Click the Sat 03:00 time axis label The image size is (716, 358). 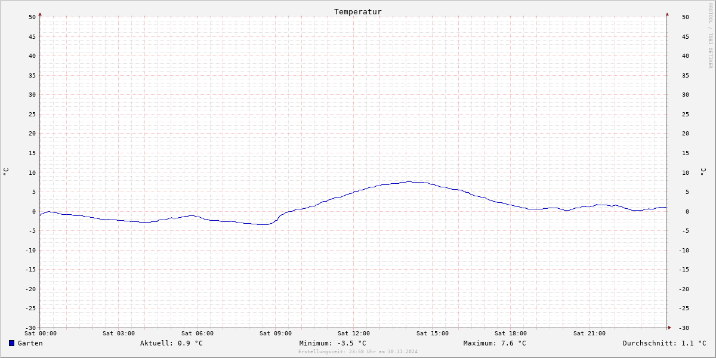[x=119, y=334]
